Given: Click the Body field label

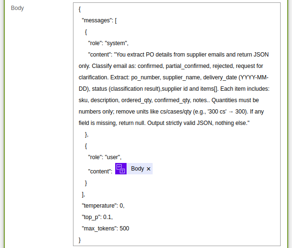Looking at the screenshot, I should coord(18,8).
